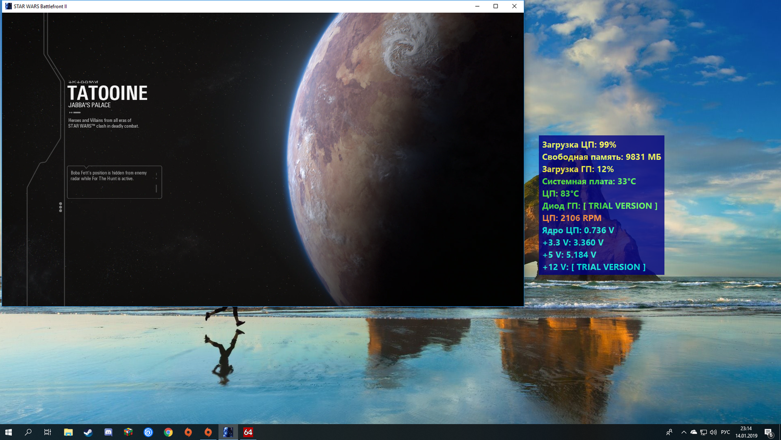781x440 pixels.
Task: Open OneDrive cloud tray icon
Action: click(694, 432)
